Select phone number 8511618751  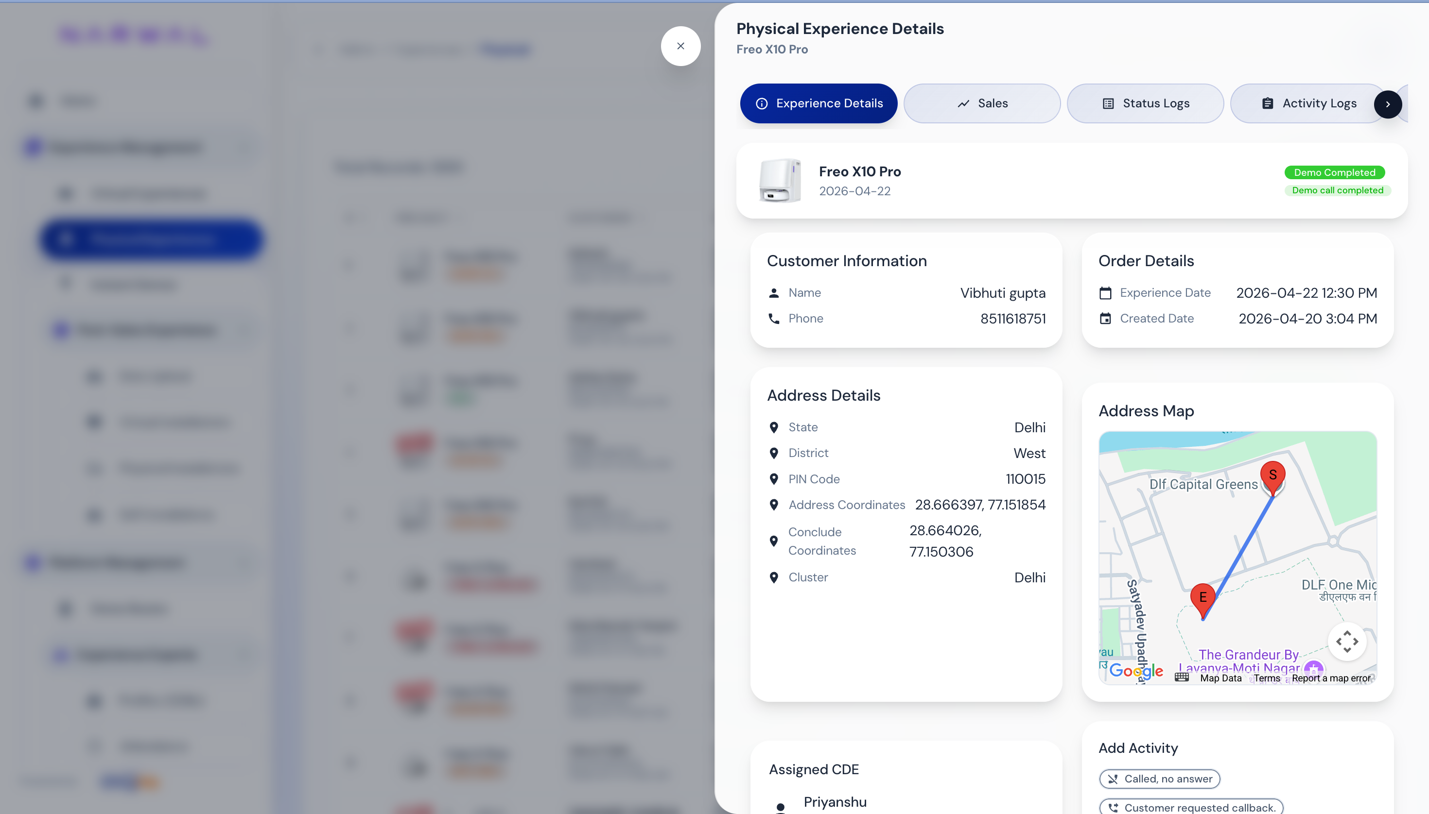point(1013,319)
